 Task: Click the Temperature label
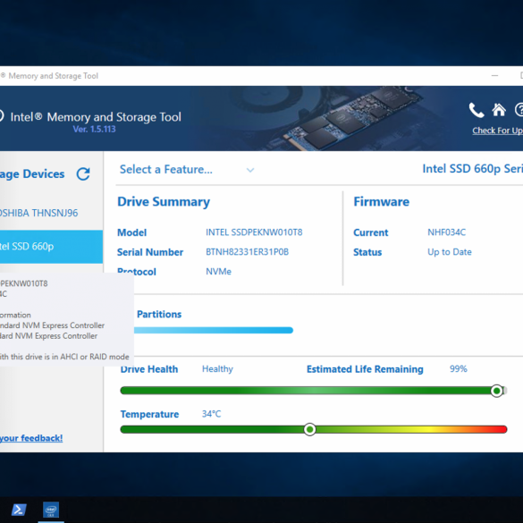point(149,414)
